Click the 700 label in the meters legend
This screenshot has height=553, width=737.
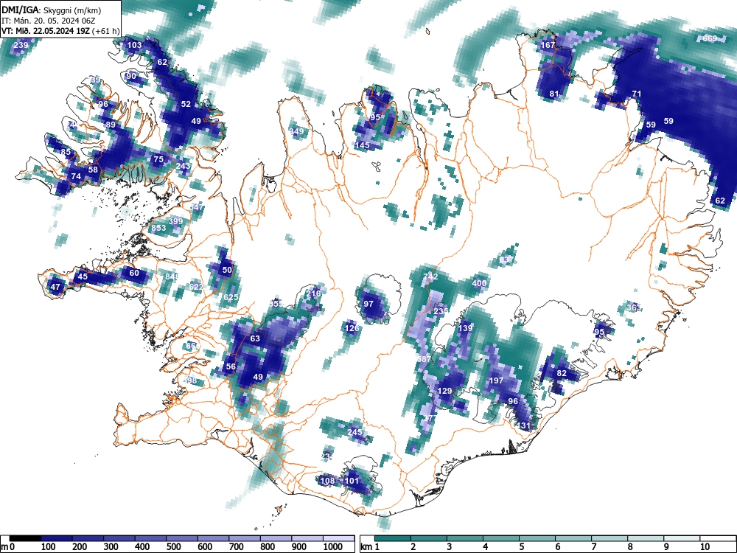tap(236, 547)
